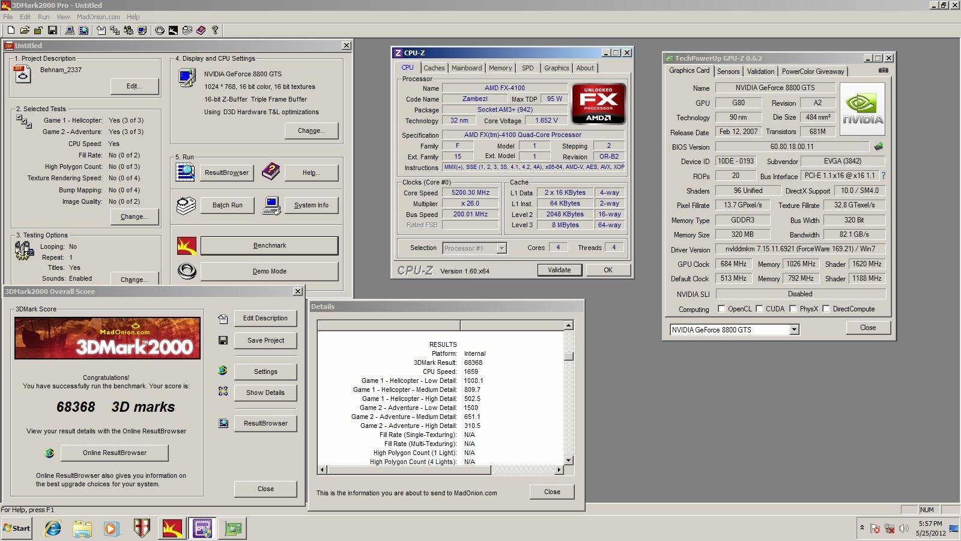961x541 pixels.
Task: Click the Demo Mode button
Action: (x=269, y=271)
